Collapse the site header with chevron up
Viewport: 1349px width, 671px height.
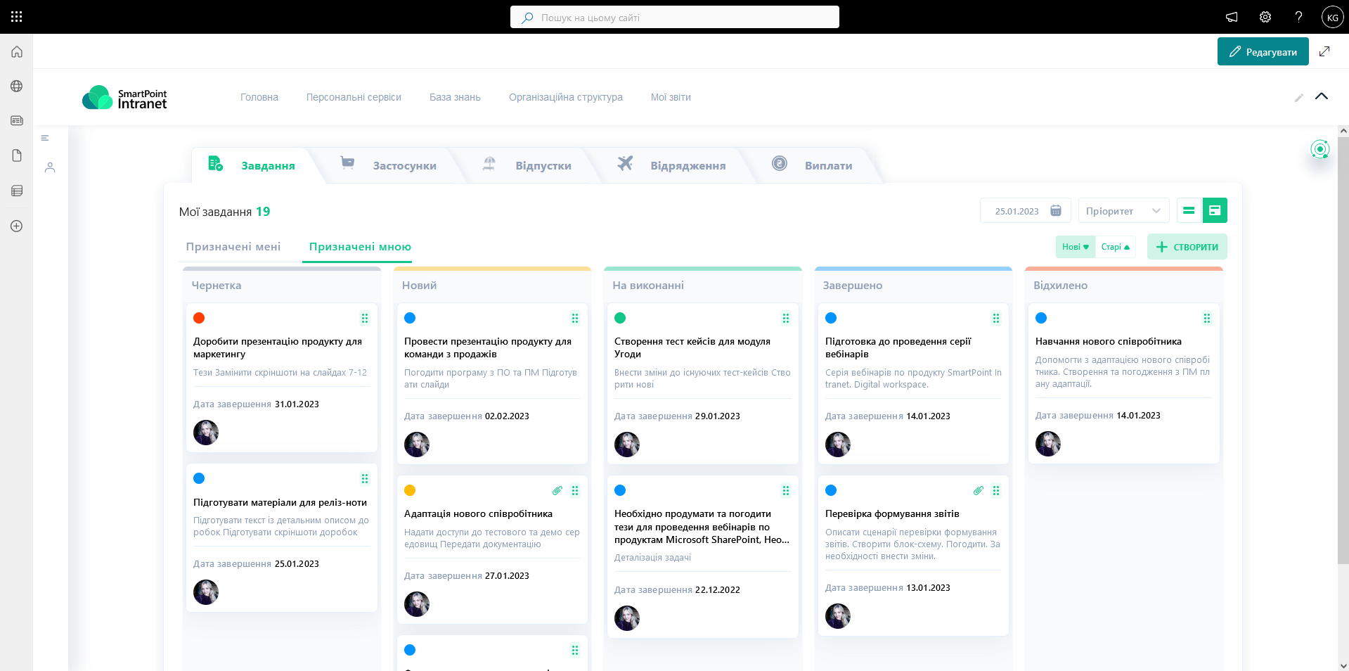pos(1322,96)
